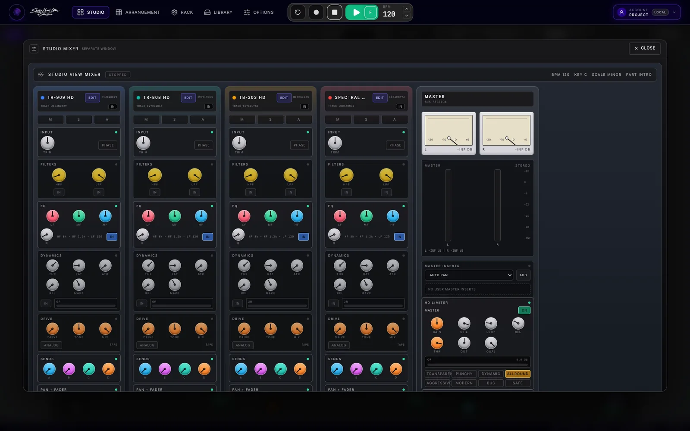The width and height of the screenshot is (690, 431).
Task: Click the TR-909 HD EQ LF red knob
Action: tap(53, 215)
